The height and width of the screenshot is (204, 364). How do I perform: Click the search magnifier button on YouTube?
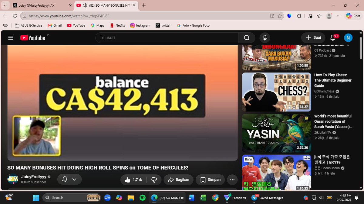[x=247, y=38]
